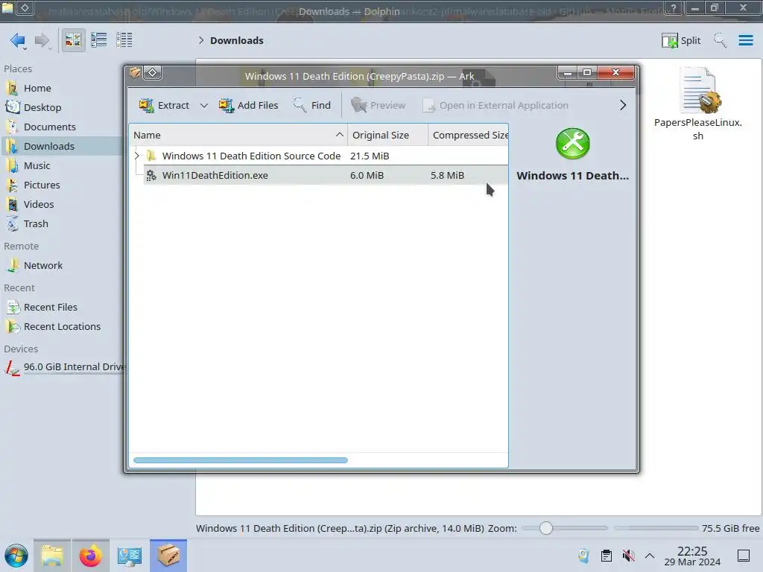Click Open in External Application
The height and width of the screenshot is (572, 763).
[496, 105]
